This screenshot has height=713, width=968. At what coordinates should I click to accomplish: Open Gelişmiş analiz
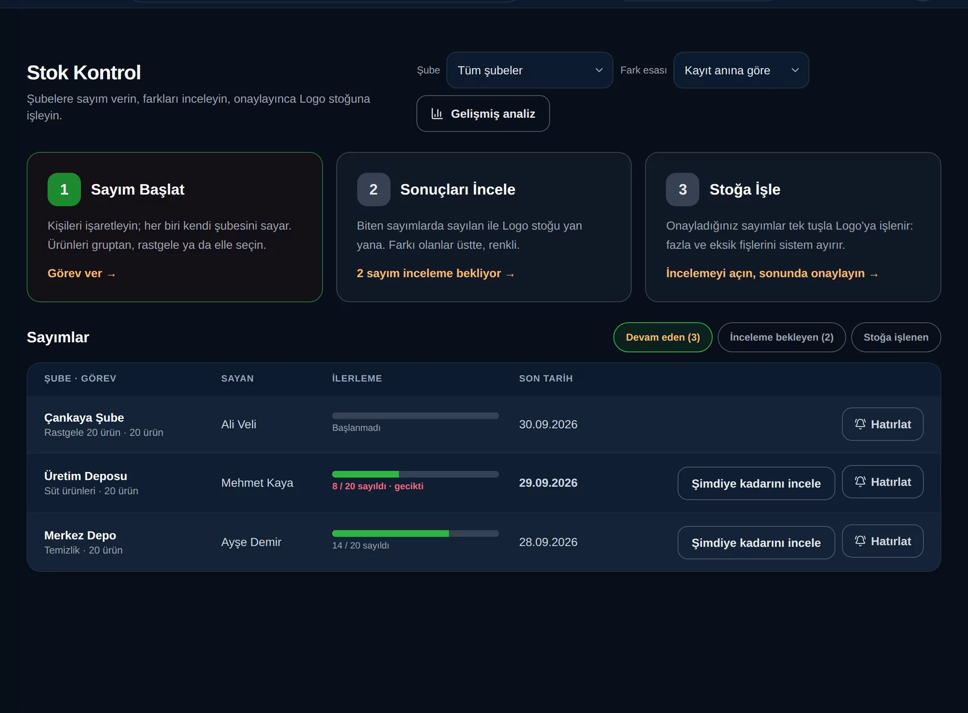click(x=483, y=114)
